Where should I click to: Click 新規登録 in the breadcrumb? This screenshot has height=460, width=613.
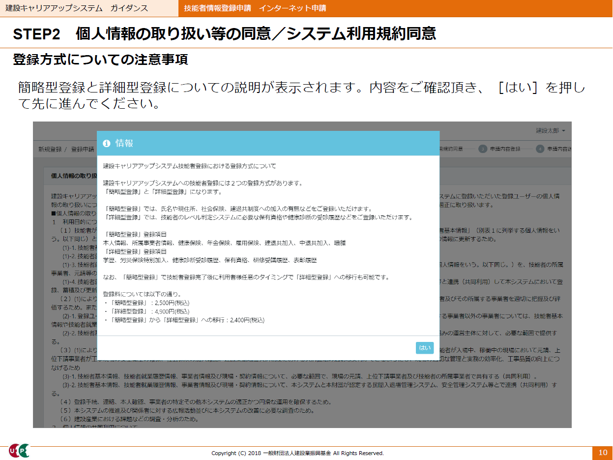(50, 149)
